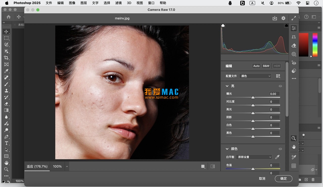Open the 白平衡 white balance dropdown
This screenshot has height=187, width=323.
tap(254, 157)
